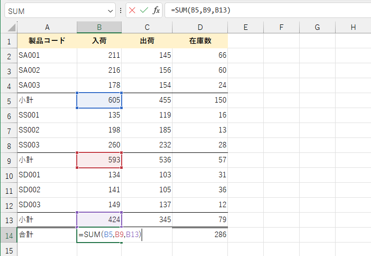The height and width of the screenshot is (256, 371).
Task: Select cell SA002
Action: pos(47,70)
